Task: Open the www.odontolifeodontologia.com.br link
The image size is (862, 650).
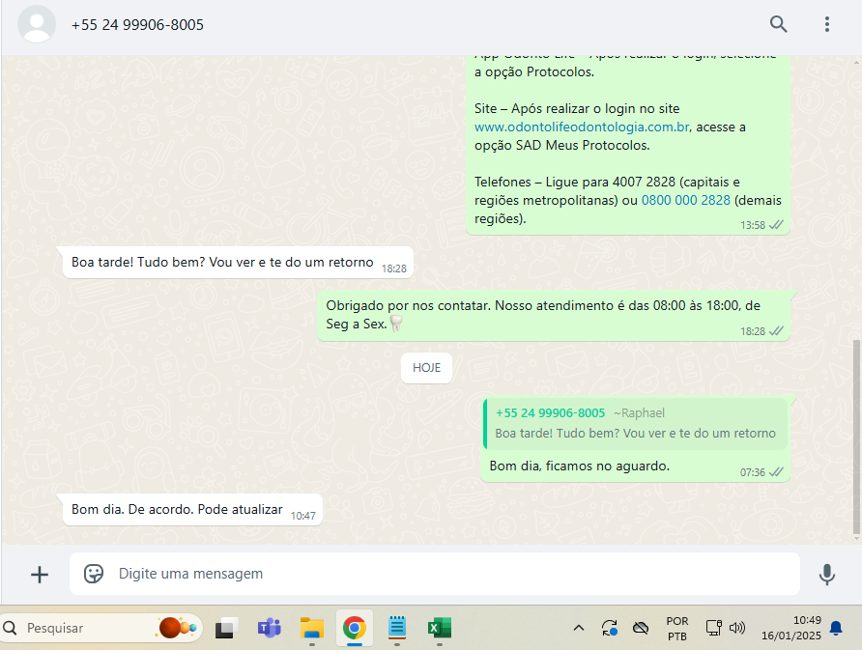Action: tap(582, 127)
